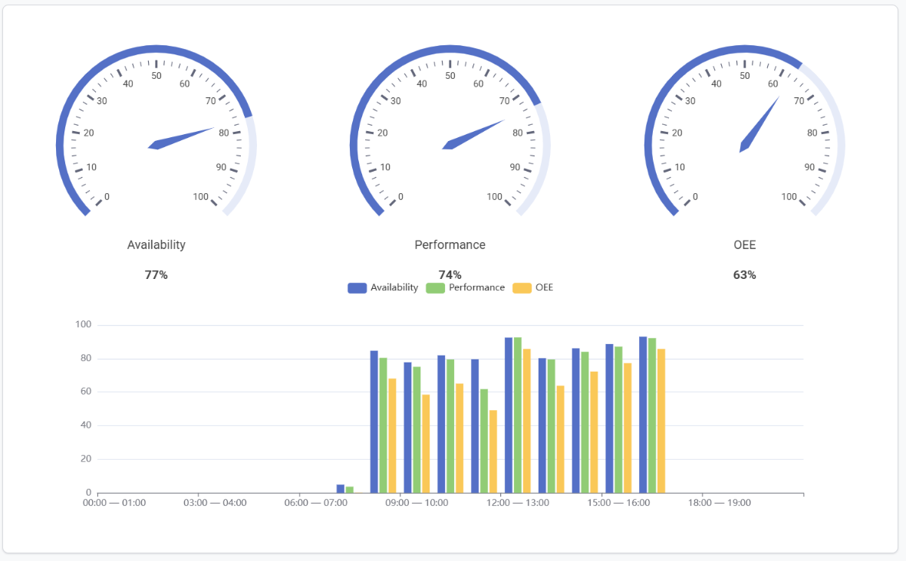Image resolution: width=906 pixels, height=561 pixels.
Task: Toggle the OEE series in chart legend
Action: point(532,287)
